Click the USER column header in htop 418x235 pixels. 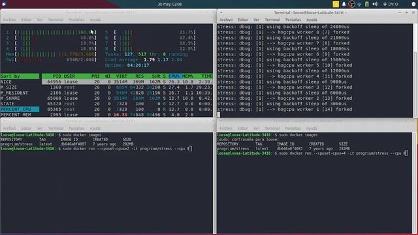click(x=69, y=76)
